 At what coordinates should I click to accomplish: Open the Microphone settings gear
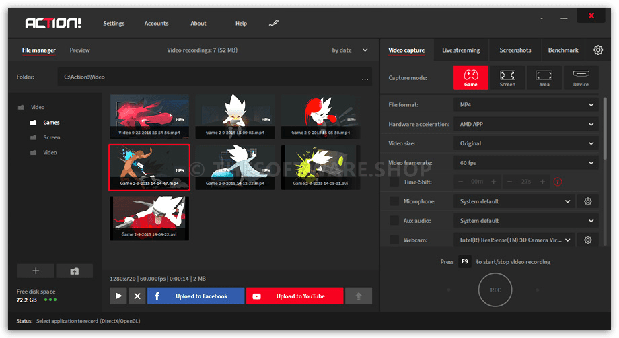pyautogui.click(x=588, y=201)
